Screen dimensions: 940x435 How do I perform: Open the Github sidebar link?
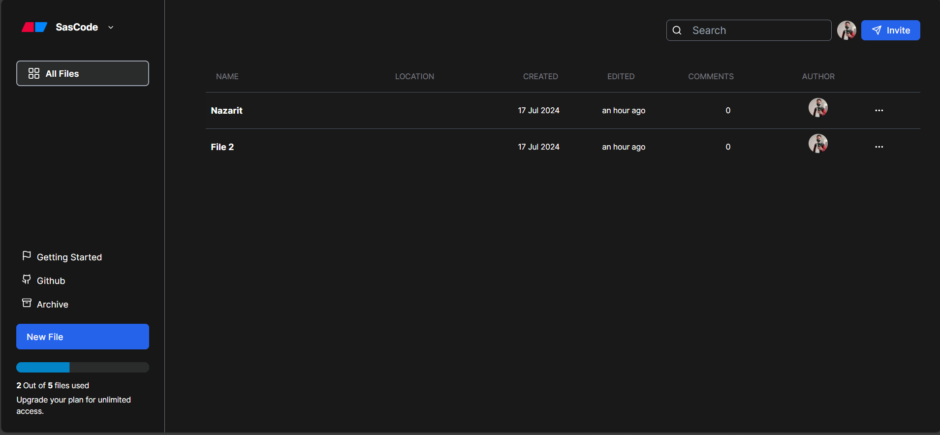[51, 280]
